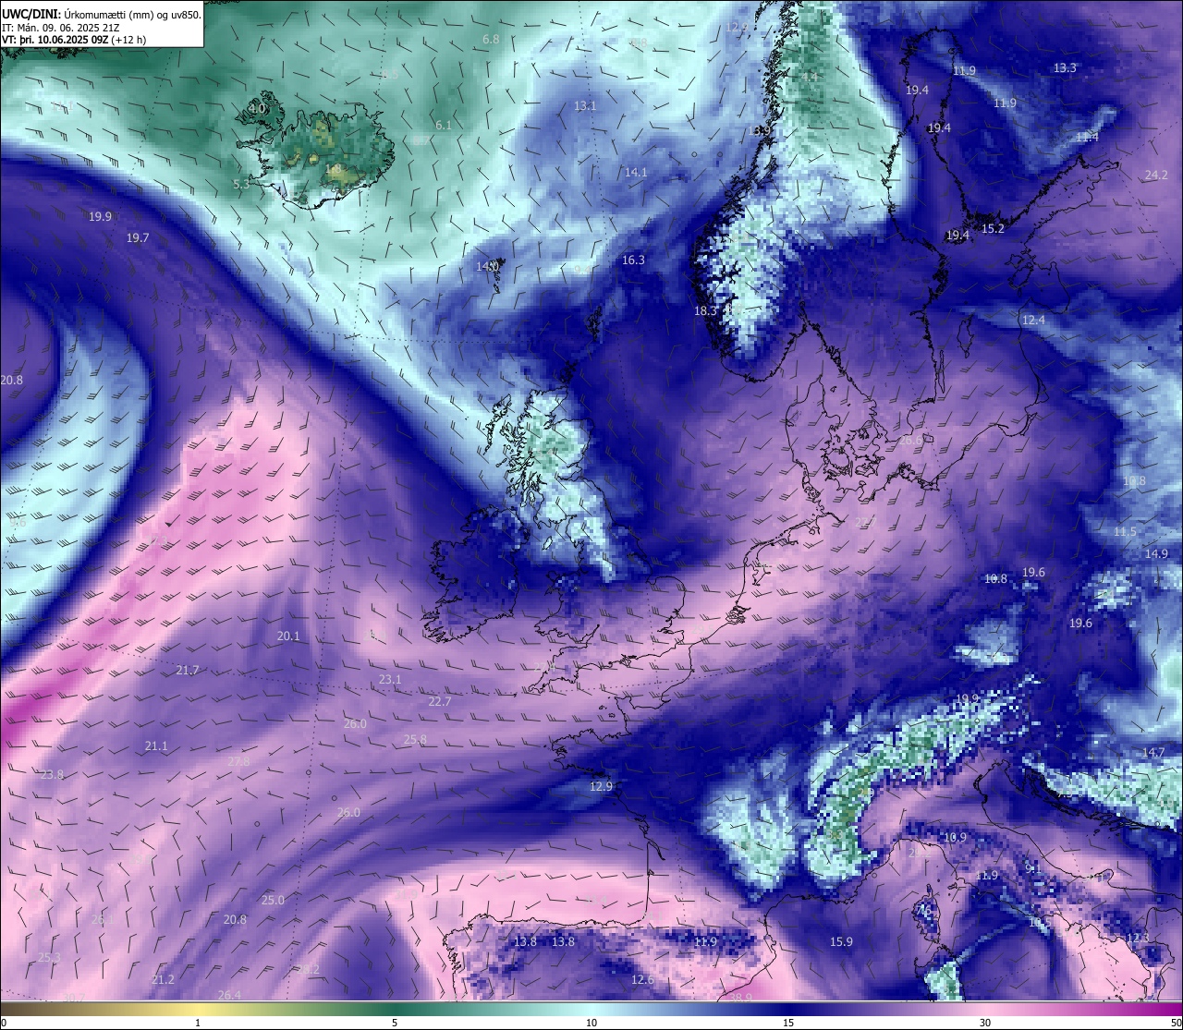Click the map value 12.6 over Spain
1183x1030 pixels.
(x=642, y=979)
